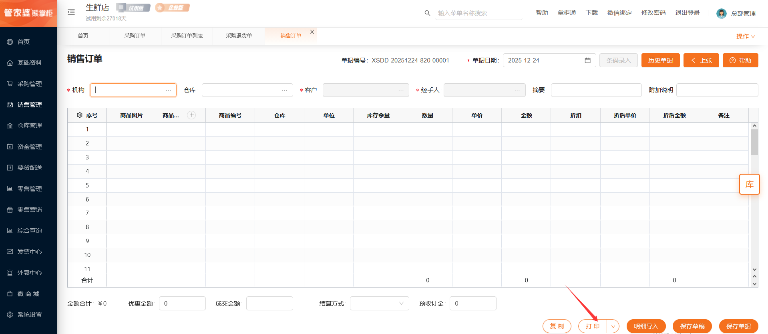The height and width of the screenshot is (334, 768).
Task: Open 掌柜通 in top bar
Action: click(x=567, y=13)
